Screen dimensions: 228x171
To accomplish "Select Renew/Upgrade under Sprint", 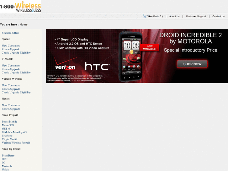I will (11, 49).
